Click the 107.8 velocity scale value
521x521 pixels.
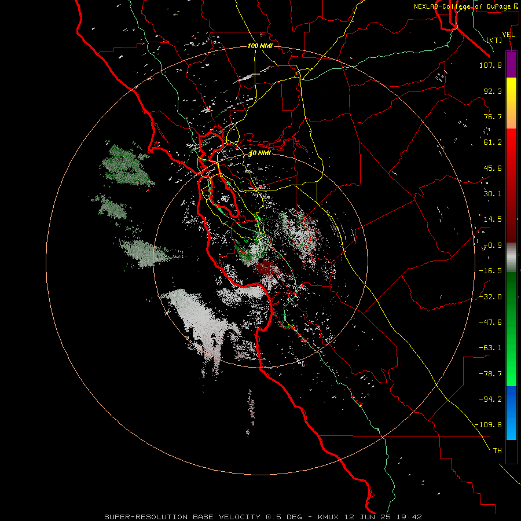coord(490,65)
